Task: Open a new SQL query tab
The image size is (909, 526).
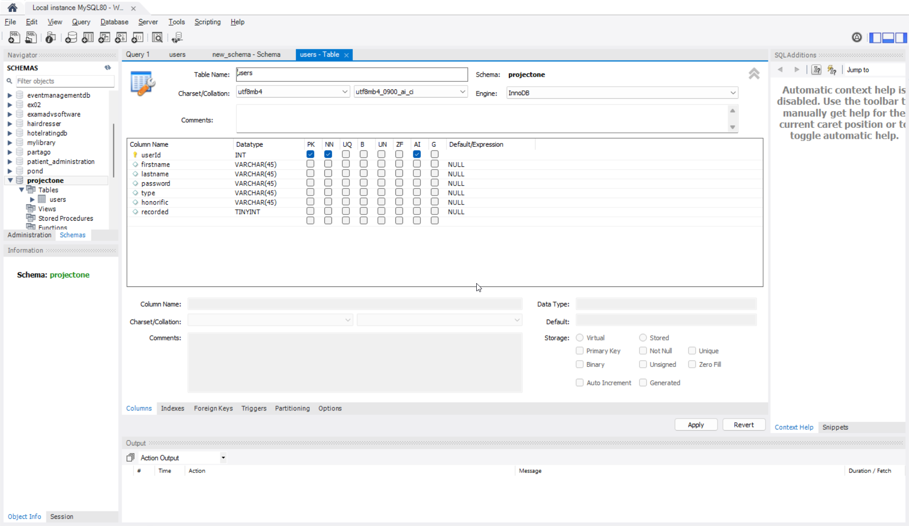Action: [14, 37]
